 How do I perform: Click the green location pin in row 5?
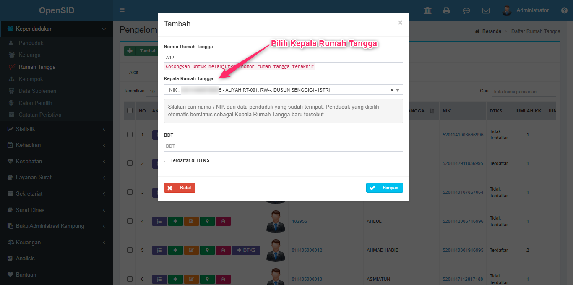pyautogui.click(x=207, y=250)
